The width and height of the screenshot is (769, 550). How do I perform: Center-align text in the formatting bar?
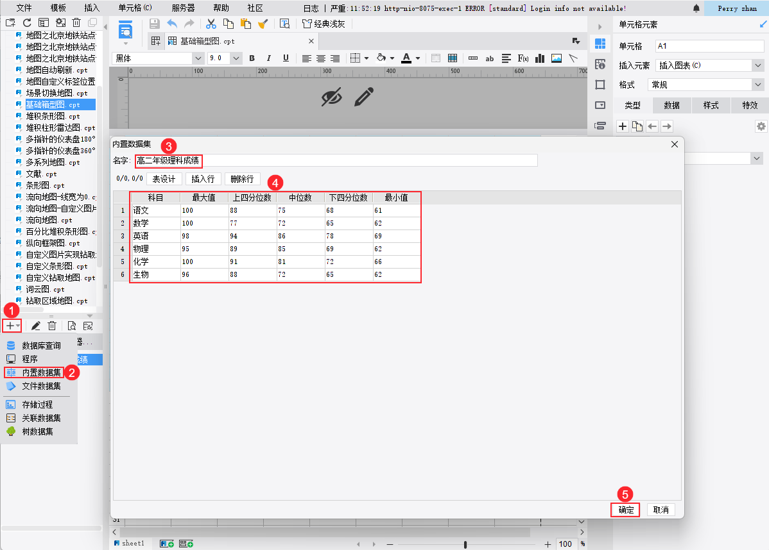(x=321, y=58)
